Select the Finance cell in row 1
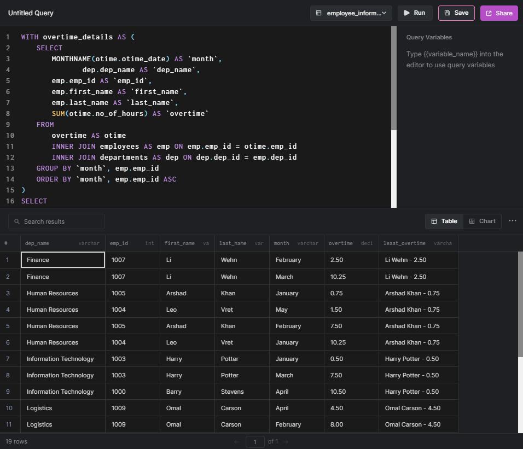 pyautogui.click(x=63, y=260)
